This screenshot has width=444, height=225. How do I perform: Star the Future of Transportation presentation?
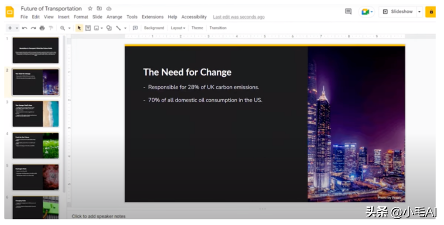pos(90,9)
